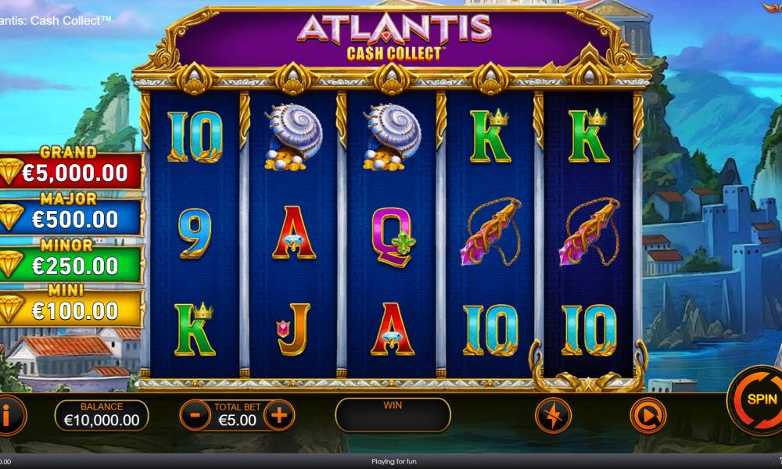Select the Balance €10,000.00 display

click(x=102, y=415)
